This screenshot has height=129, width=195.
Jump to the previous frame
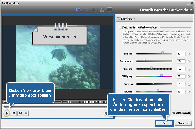click(20, 113)
